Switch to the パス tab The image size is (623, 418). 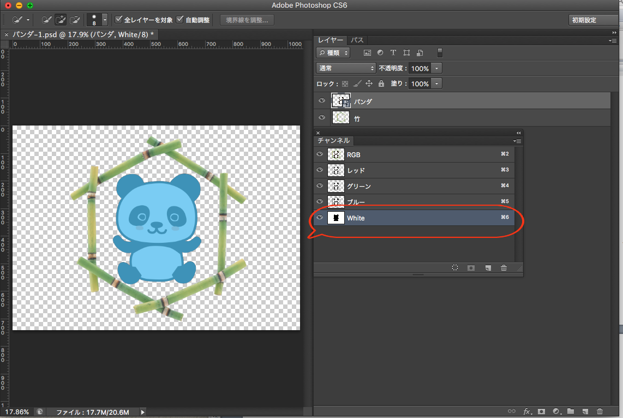coord(357,40)
